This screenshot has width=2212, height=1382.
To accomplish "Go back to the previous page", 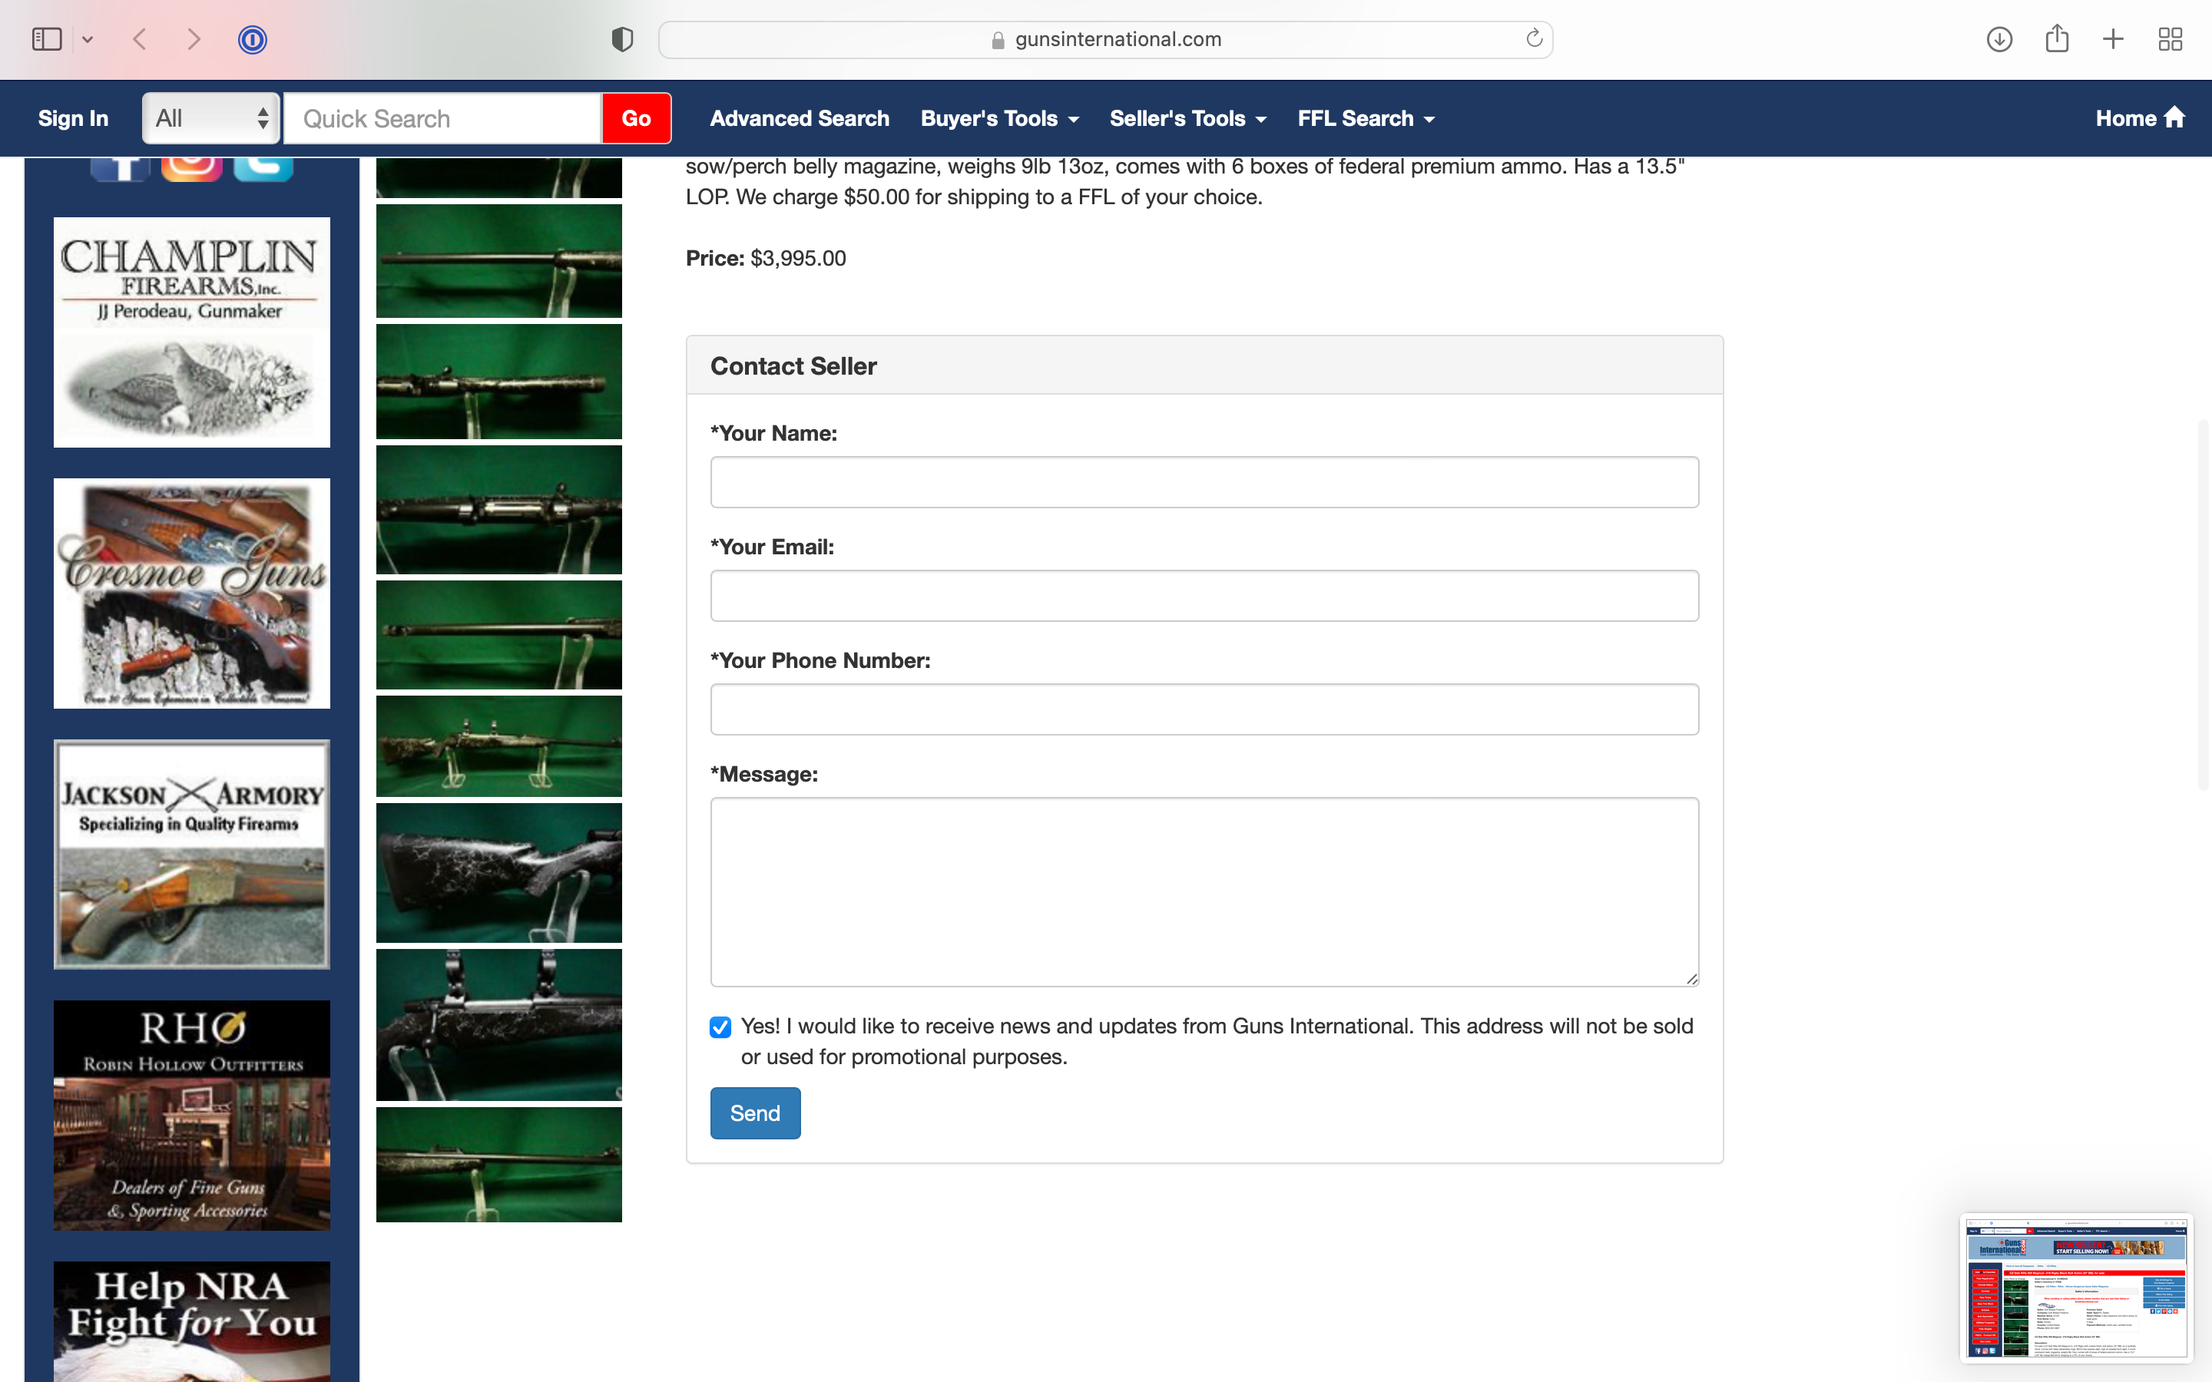I will (140, 39).
